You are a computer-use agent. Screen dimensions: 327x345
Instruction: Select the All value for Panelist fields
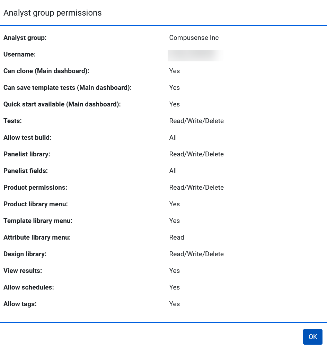pos(173,171)
